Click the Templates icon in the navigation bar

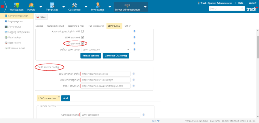coord(52,5)
